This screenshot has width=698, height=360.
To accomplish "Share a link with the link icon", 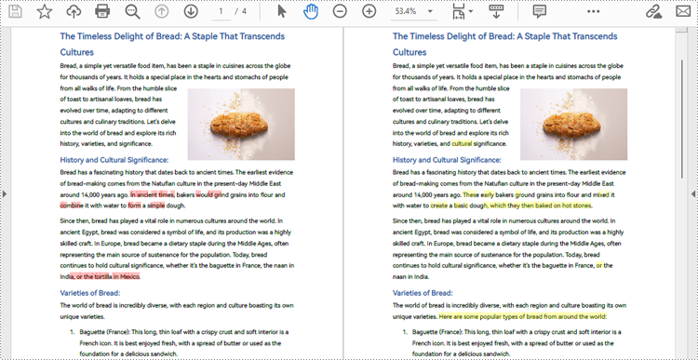I will click(653, 11).
